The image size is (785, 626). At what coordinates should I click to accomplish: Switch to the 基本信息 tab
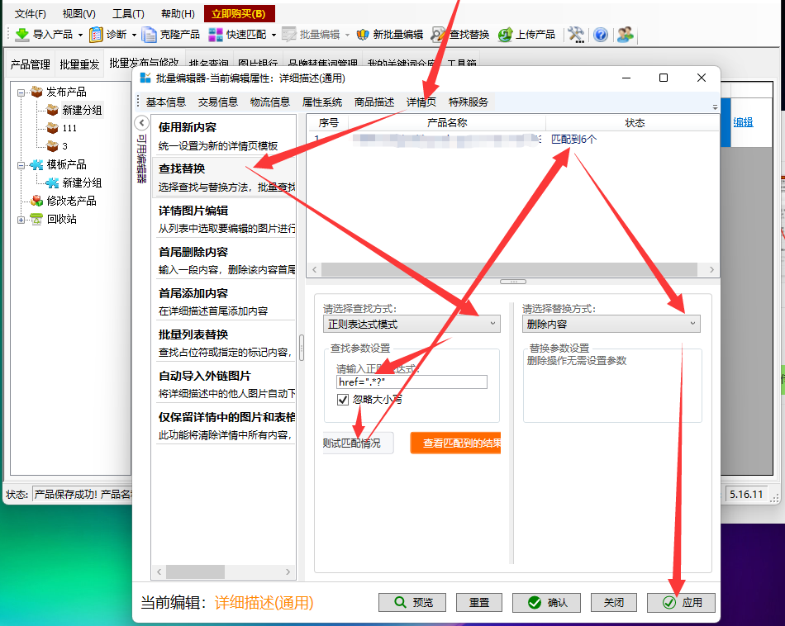pyautogui.click(x=166, y=102)
